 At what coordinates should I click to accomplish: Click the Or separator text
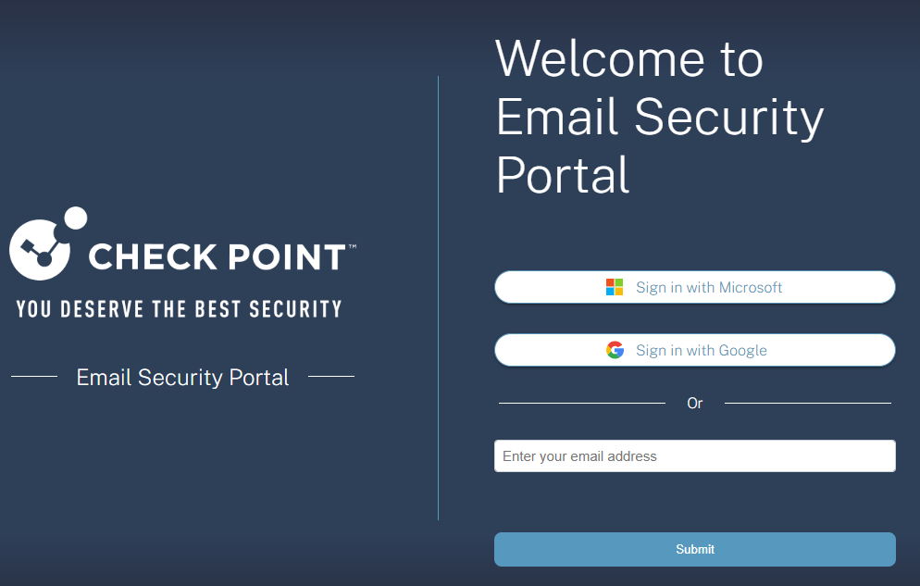[x=695, y=403]
